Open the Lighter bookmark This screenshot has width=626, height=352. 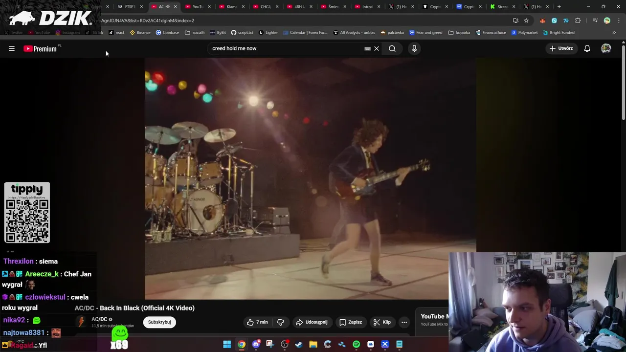268,33
